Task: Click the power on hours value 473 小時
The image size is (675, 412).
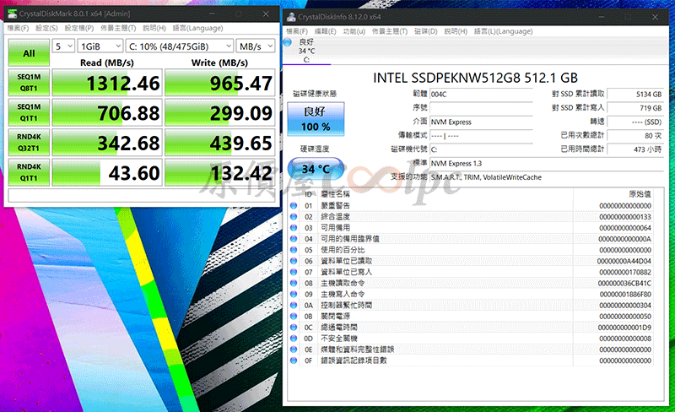Action: click(x=635, y=149)
